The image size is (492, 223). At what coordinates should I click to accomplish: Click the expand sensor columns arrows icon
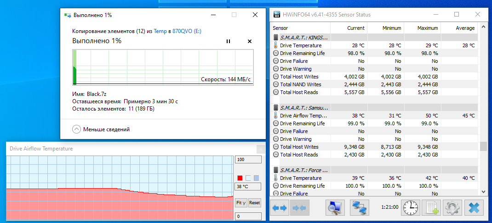pos(280,208)
